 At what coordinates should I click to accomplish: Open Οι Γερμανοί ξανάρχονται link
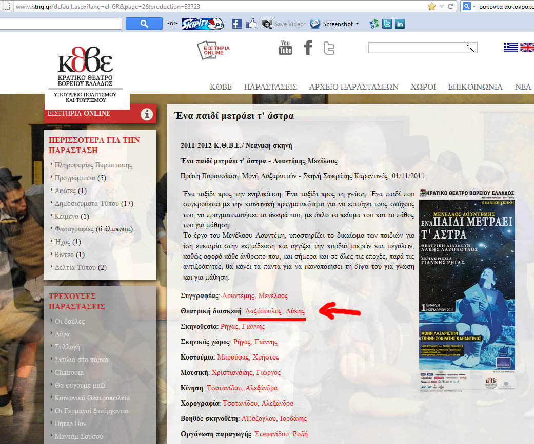tap(92, 411)
